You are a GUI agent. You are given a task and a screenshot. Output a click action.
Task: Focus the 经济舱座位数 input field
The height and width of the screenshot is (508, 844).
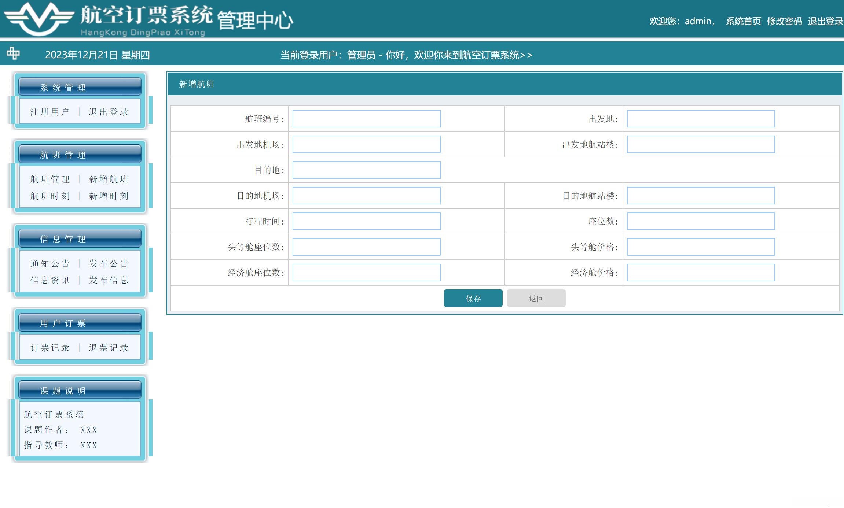[366, 272]
